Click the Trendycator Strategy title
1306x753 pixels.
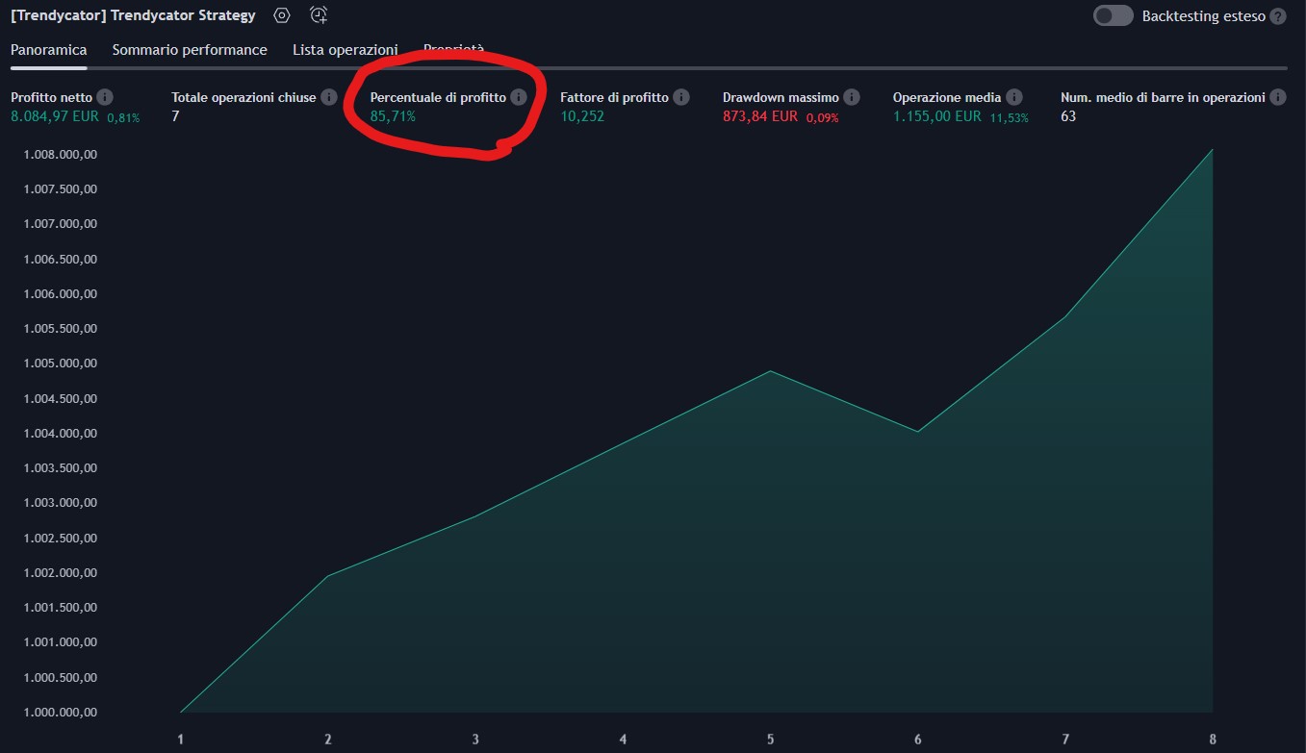point(133,15)
